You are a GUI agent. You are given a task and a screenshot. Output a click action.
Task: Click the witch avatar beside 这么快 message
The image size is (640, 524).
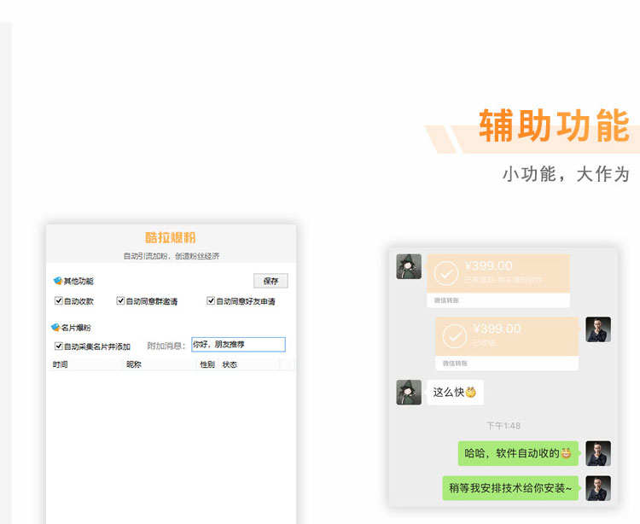(x=409, y=393)
